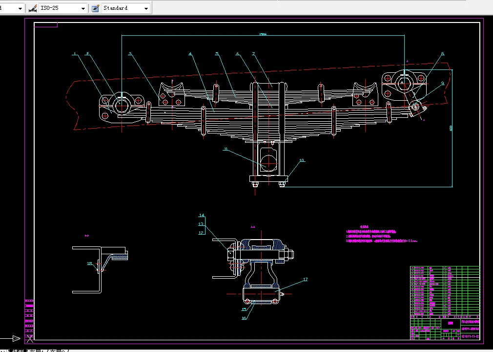
Task: Click the circled A on the right spring eye
Action: click(x=403, y=84)
